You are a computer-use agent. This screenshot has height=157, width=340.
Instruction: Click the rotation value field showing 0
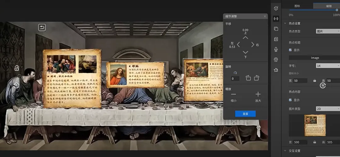(x=235, y=79)
